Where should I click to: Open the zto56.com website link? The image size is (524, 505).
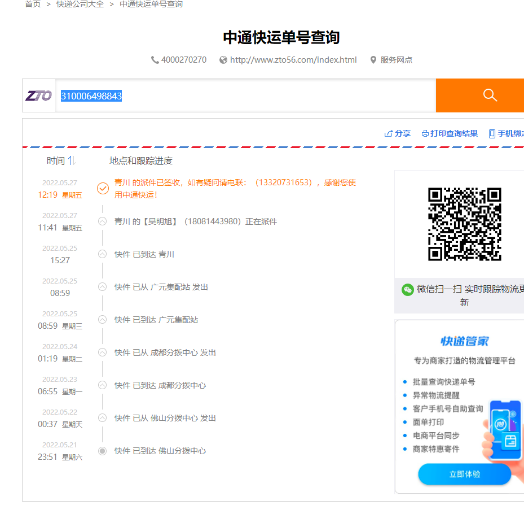pyautogui.click(x=293, y=60)
